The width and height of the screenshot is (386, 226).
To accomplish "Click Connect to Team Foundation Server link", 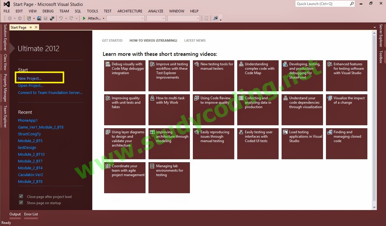I will point(50,92).
